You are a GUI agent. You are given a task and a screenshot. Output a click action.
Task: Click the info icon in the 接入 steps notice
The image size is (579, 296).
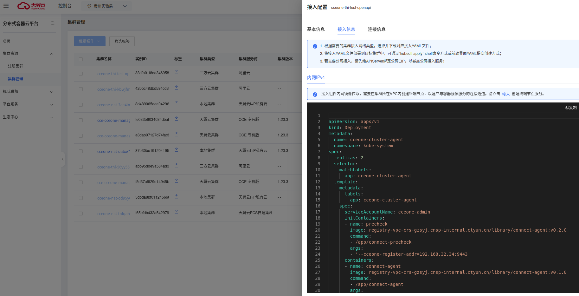click(x=315, y=46)
